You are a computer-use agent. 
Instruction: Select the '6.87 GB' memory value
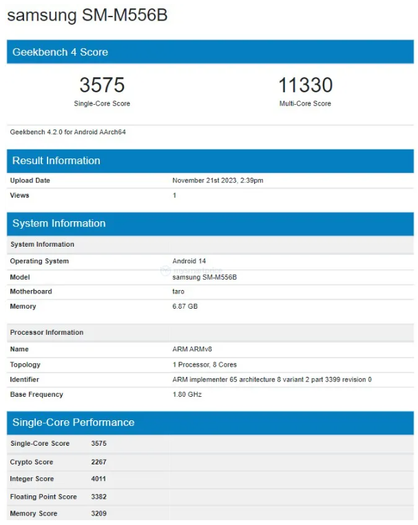(x=185, y=307)
